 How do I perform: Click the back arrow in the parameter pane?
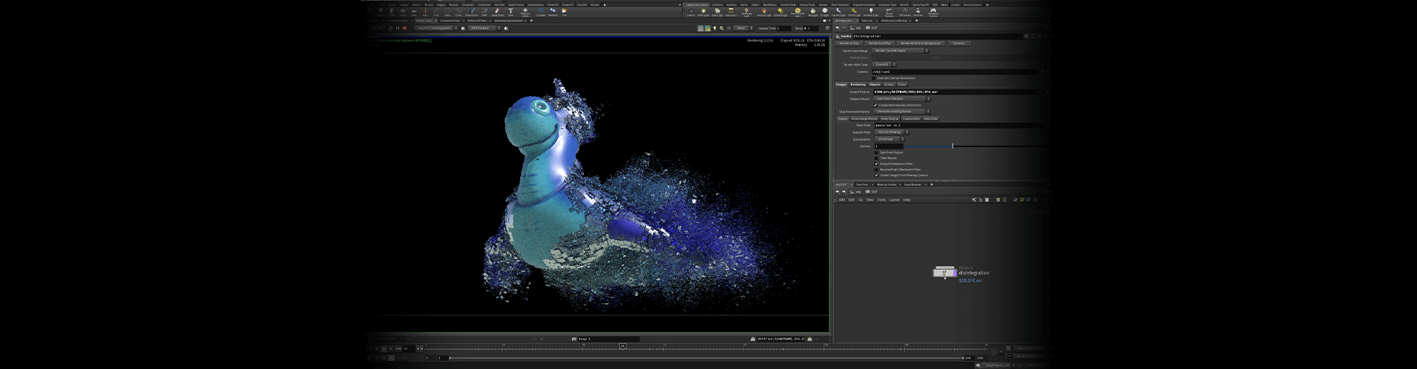pyautogui.click(x=838, y=28)
